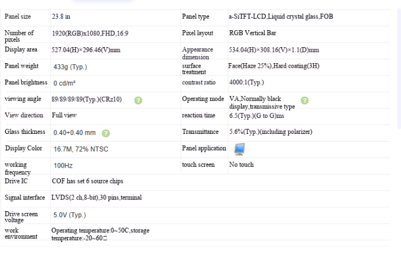Screen dimensions: 401x256
Task: Click the help icon beside viewing angle
Action: tap(138, 100)
